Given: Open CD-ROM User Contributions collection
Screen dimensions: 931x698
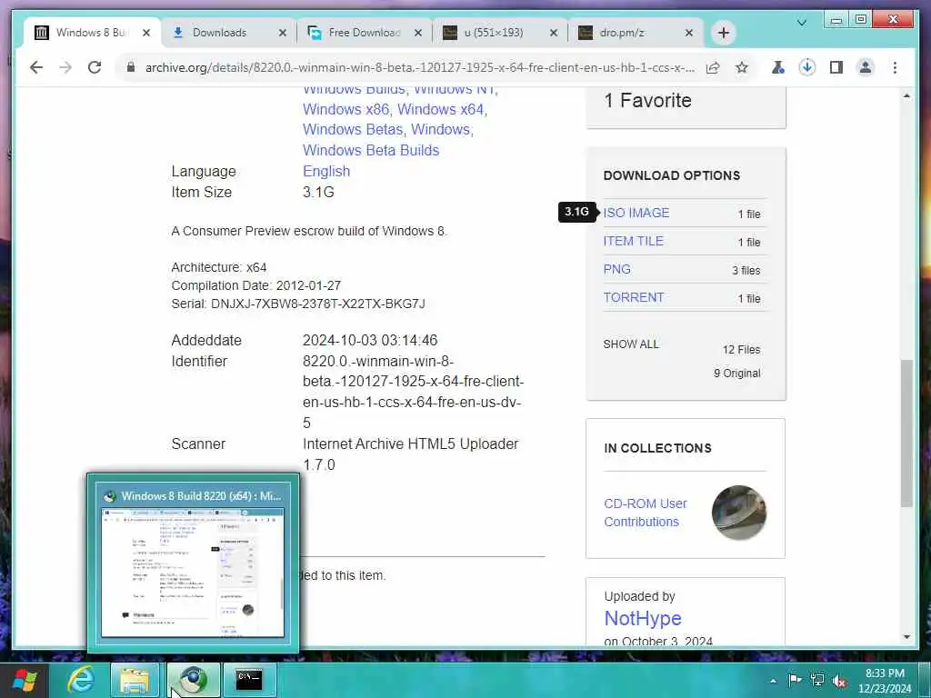Looking at the screenshot, I should (x=646, y=513).
